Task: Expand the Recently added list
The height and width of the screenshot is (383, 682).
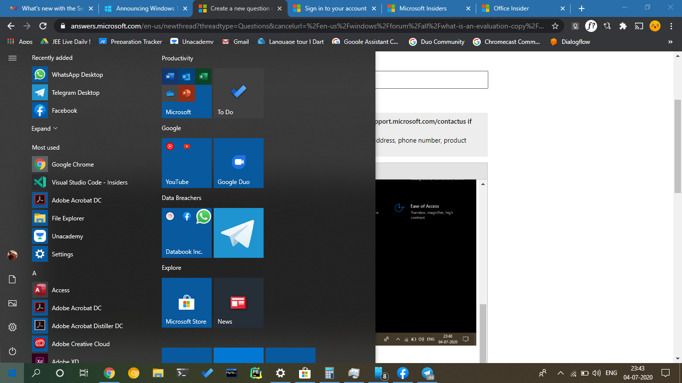Action: pos(45,129)
